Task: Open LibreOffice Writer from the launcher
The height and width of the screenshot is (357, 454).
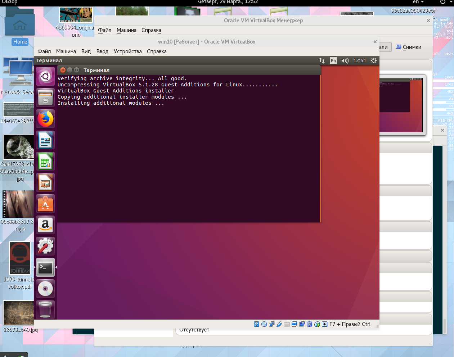Action: coord(45,140)
